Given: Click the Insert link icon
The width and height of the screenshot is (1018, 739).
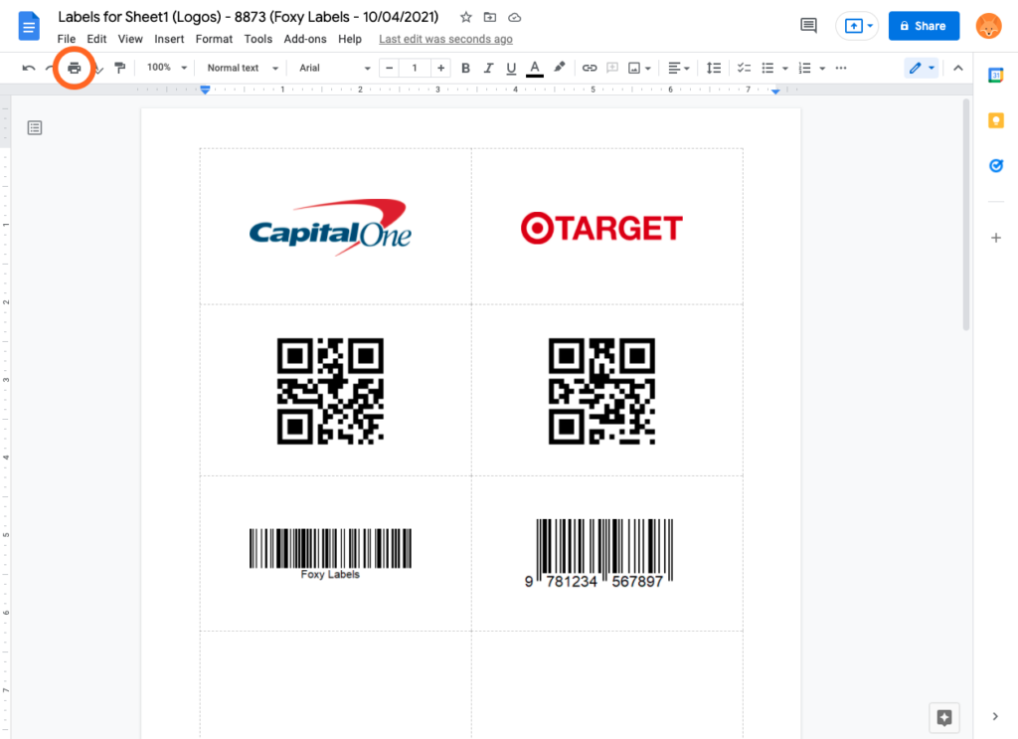Looking at the screenshot, I should pyautogui.click(x=590, y=68).
